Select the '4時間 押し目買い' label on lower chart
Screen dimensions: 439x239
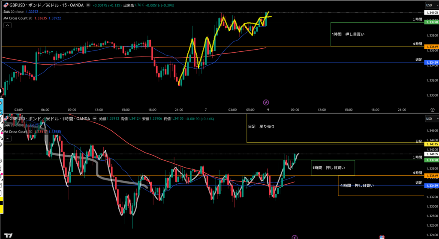tap(357, 186)
